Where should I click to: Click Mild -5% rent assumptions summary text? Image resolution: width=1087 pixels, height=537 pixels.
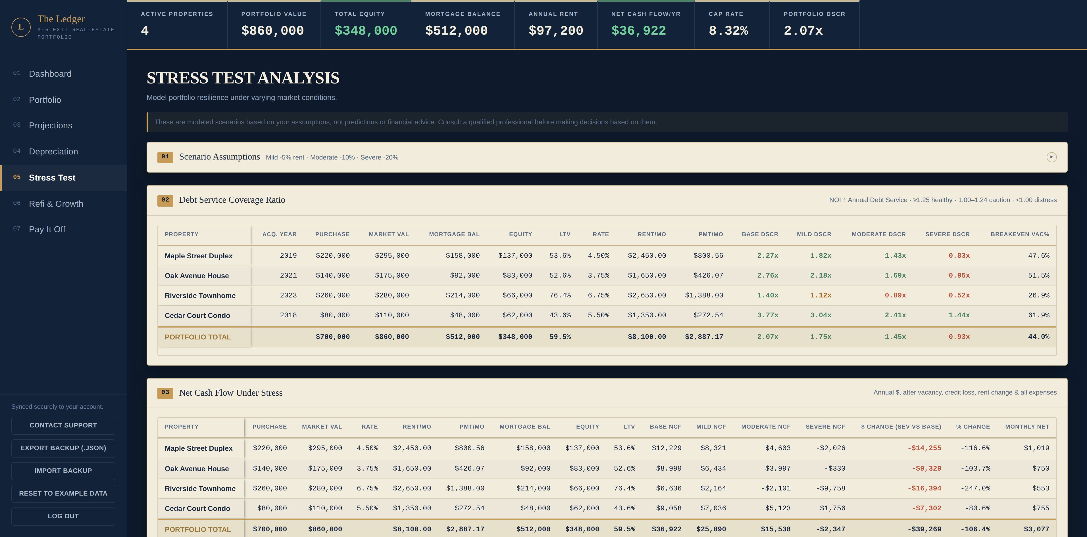(x=332, y=157)
